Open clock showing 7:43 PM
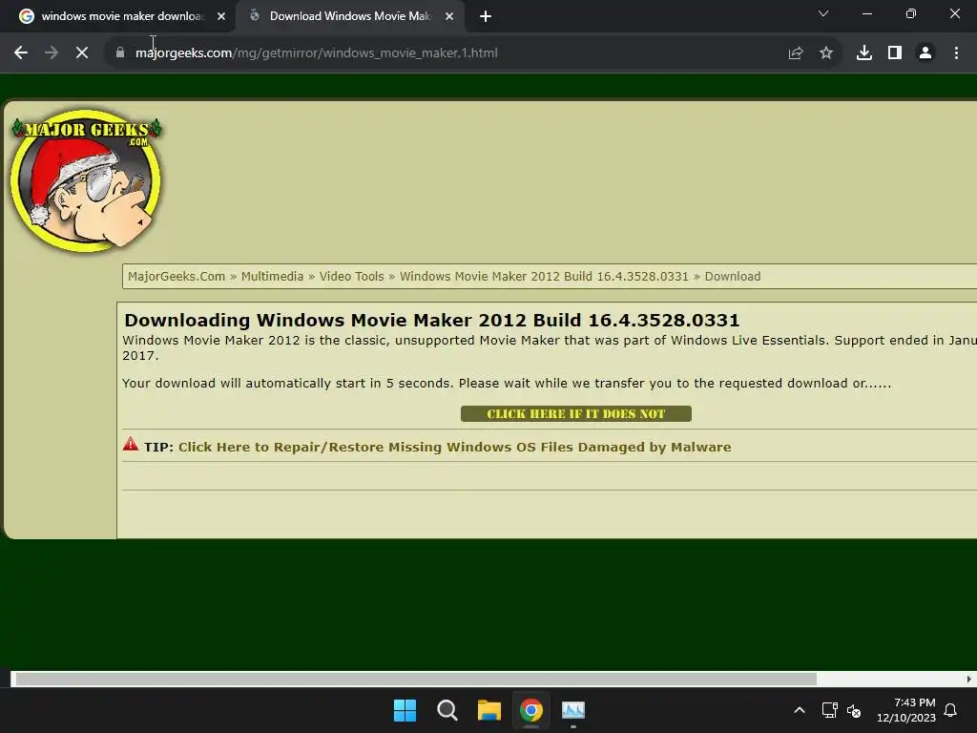This screenshot has width=977, height=733. [x=906, y=710]
